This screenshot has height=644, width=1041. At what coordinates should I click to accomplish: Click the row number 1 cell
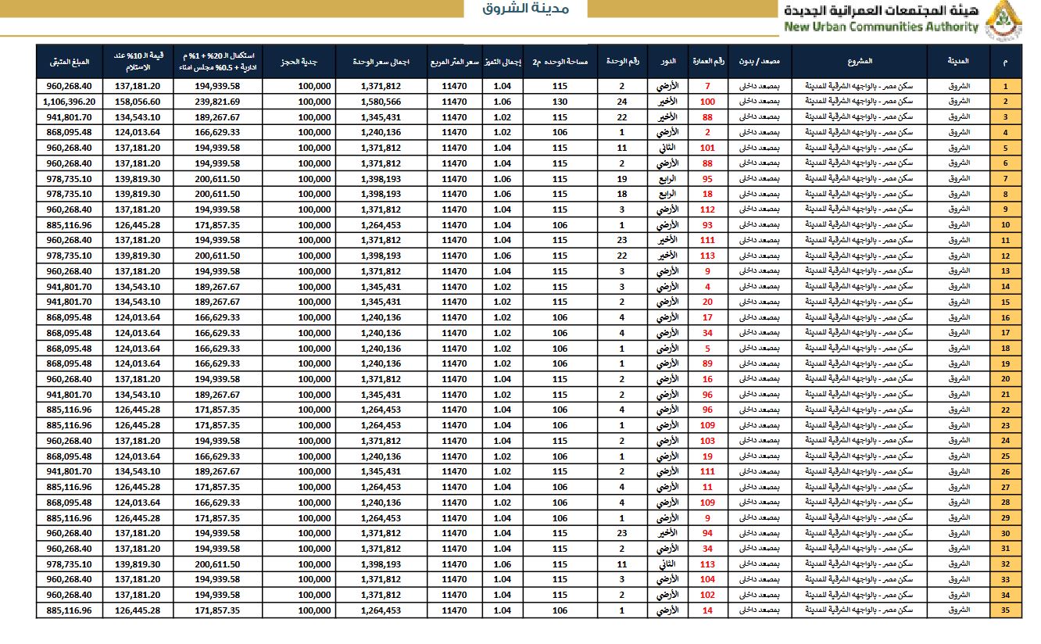click(1005, 86)
